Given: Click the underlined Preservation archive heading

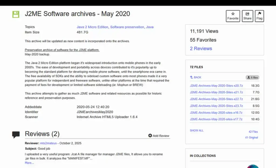Looking at the screenshot, I should coord(62,50).
